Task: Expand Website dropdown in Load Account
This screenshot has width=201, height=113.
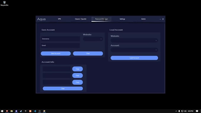Action: (x=134, y=40)
